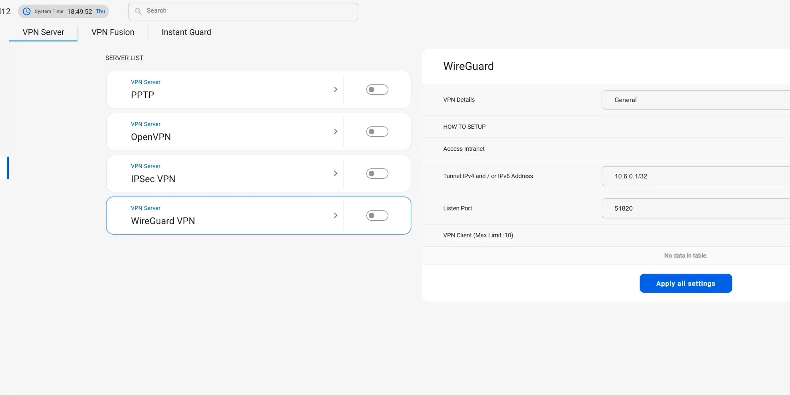Image resolution: width=790 pixels, height=395 pixels.
Task: Click the VPN Client (Max Limit :10) label
Action: click(x=478, y=235)
